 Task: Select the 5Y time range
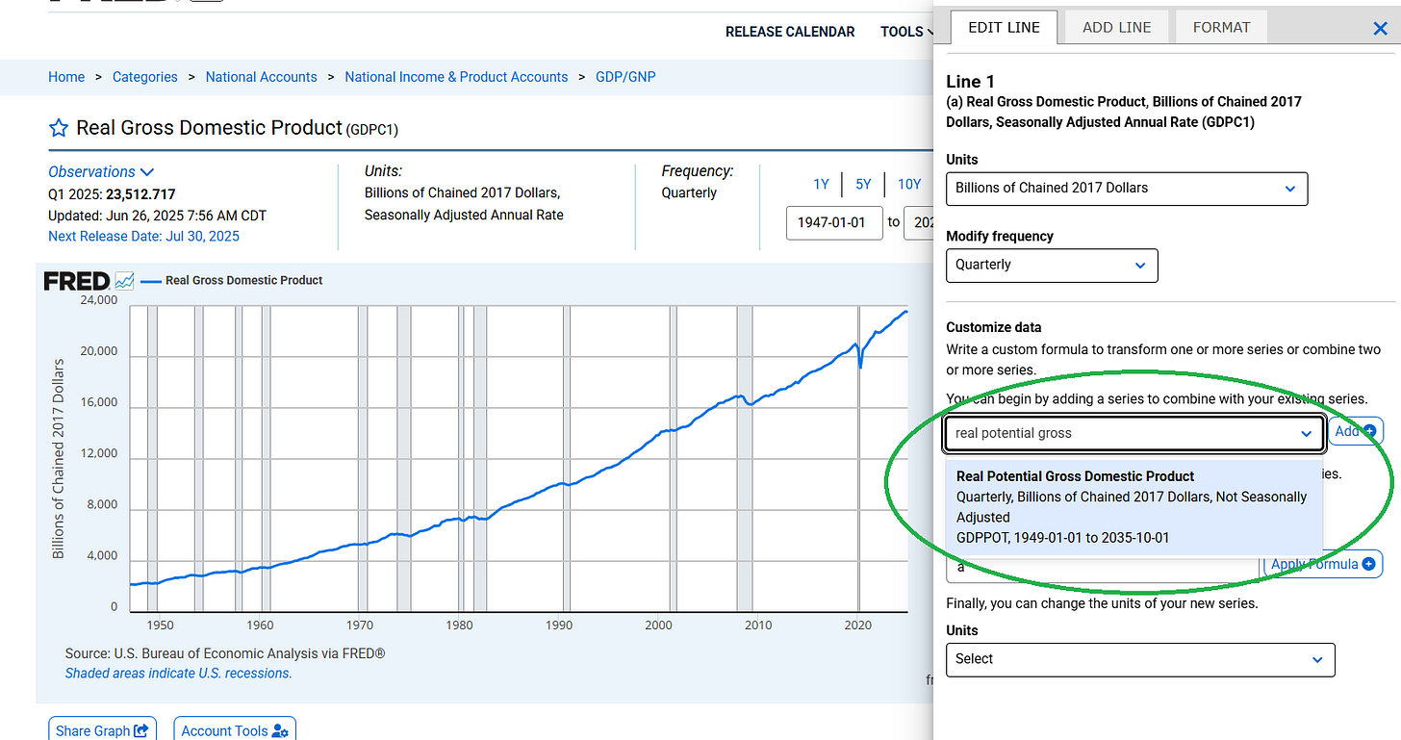(x=863, y=184)
